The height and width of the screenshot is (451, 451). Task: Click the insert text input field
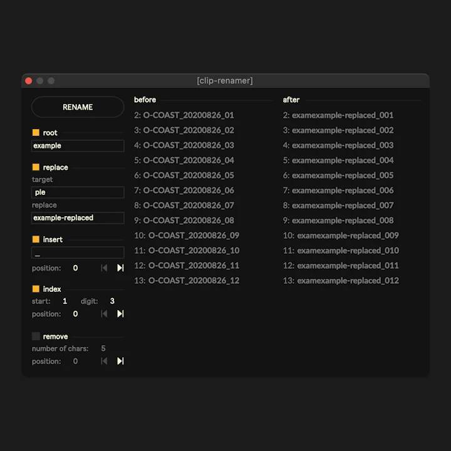coord(78,253)
